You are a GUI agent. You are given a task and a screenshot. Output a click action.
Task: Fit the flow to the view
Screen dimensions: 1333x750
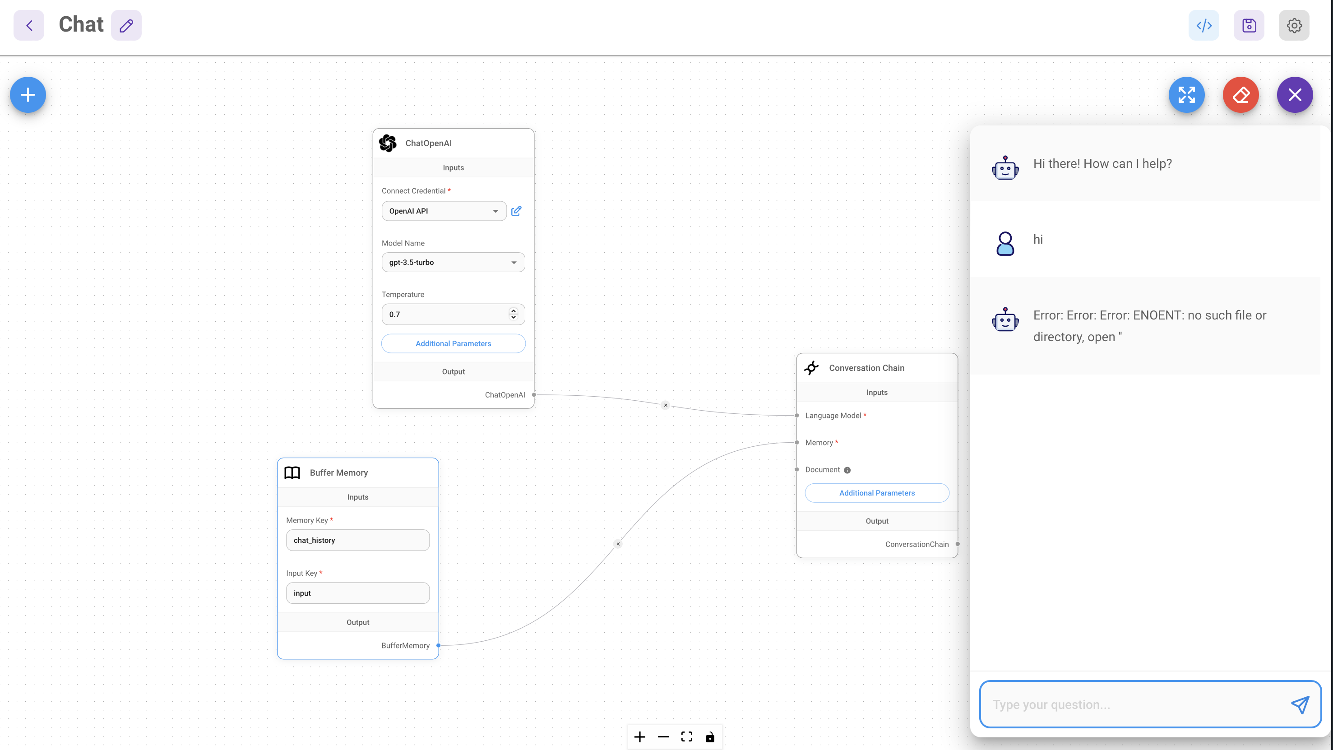tap(687, 736)
